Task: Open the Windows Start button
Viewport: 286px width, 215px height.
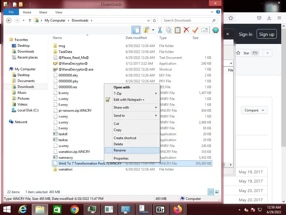Action: (x=7, y=209)
